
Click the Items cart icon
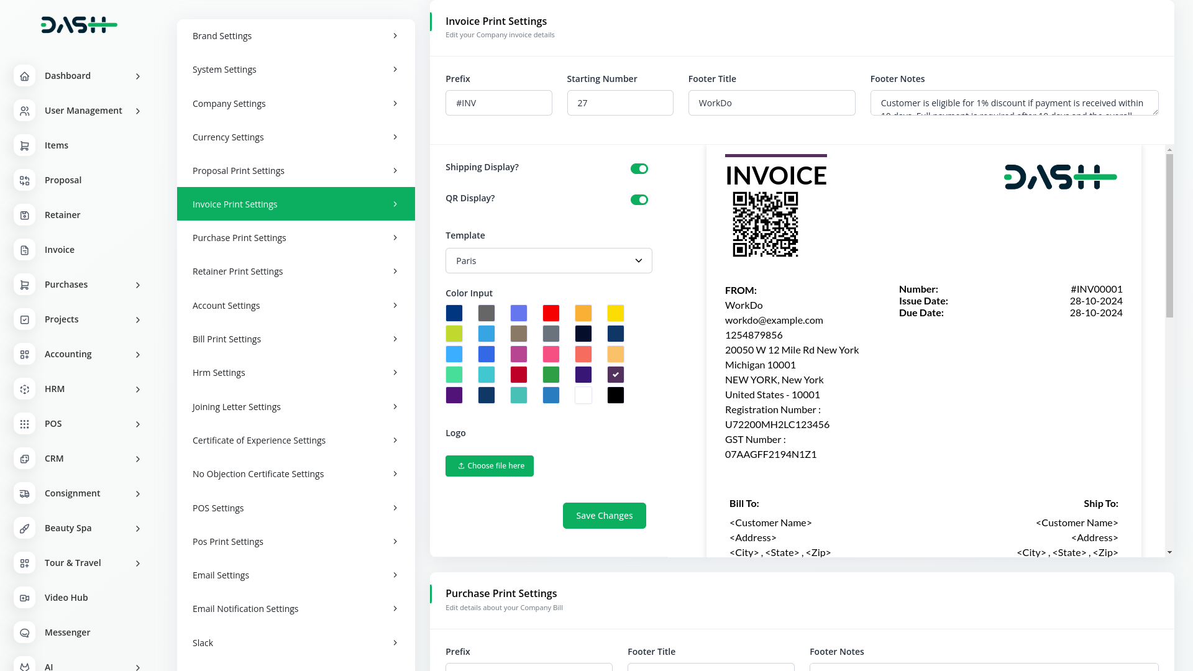coord(24,145)
